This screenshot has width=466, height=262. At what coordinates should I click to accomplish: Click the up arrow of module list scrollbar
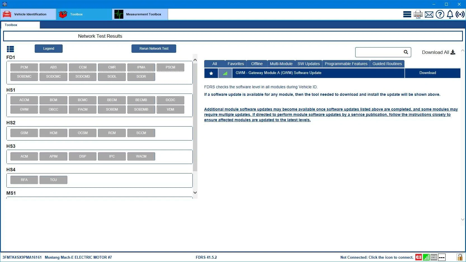(195, 60)
